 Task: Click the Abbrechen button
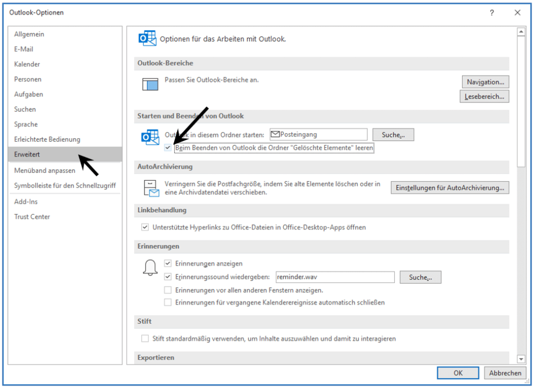505,373
